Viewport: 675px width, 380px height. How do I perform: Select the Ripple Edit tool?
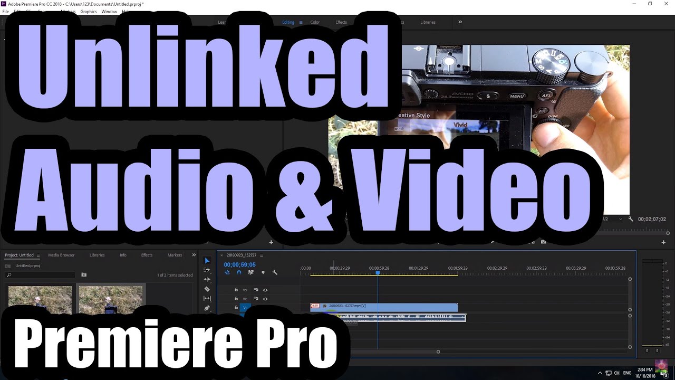(207, 279)
